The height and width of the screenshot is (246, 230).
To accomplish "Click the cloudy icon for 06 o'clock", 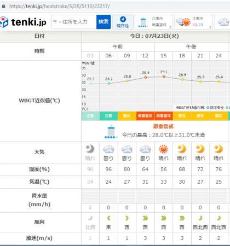I will click(108, 149).
